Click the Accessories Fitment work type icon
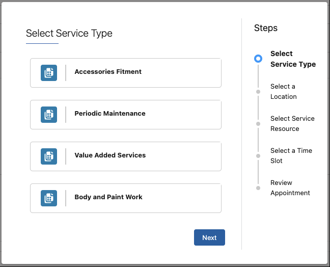The image size is (330, 267). (49, 73)
